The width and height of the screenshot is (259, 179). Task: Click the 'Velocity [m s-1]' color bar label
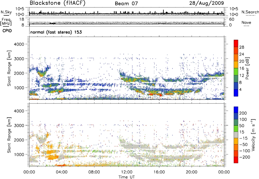[x=253, y=135]
